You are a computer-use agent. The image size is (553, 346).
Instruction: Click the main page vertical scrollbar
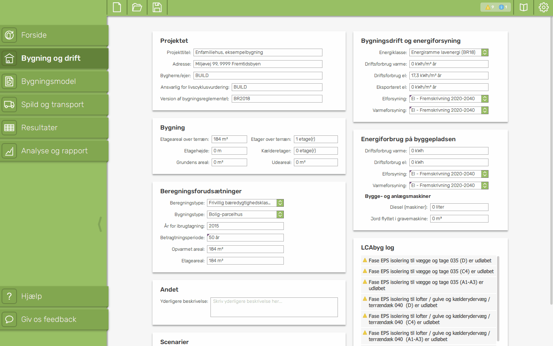click(551, 160)
